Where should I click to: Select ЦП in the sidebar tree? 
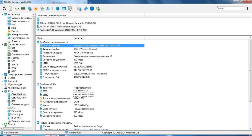pos(13,48)
